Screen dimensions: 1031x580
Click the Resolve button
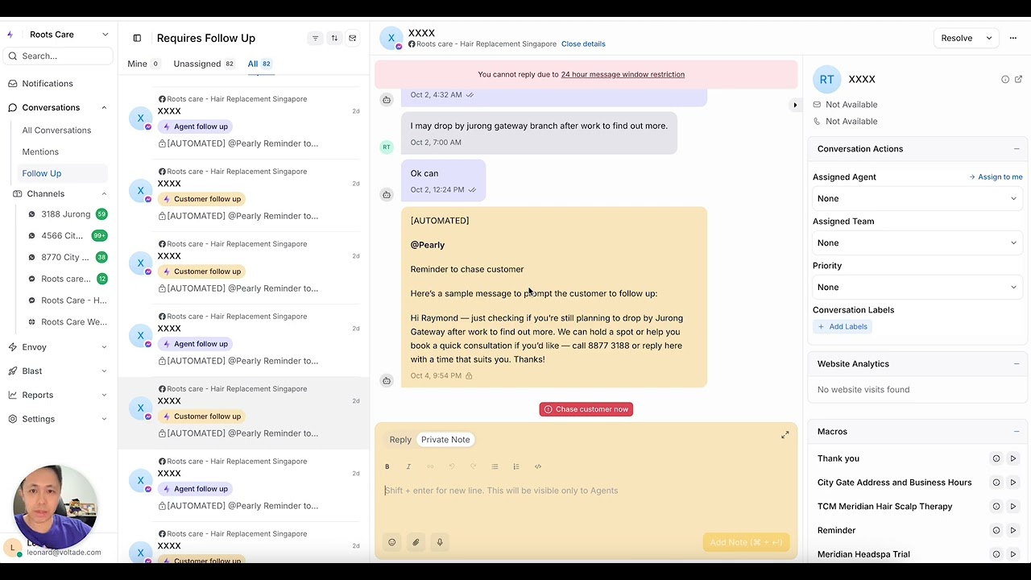tap(956, 38)
